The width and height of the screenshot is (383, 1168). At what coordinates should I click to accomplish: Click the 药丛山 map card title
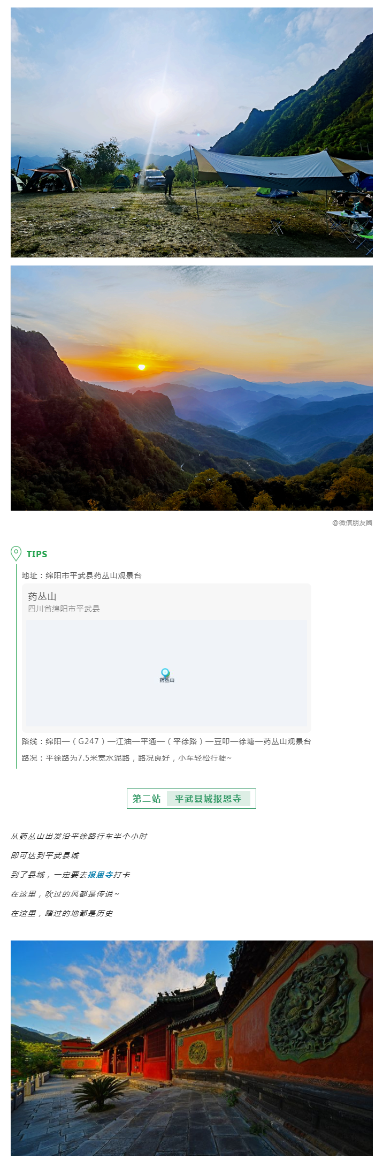42,596
